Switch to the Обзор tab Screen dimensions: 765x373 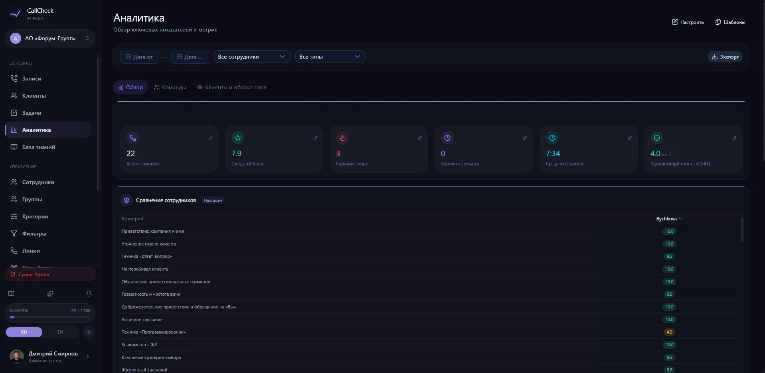(130, 87)
